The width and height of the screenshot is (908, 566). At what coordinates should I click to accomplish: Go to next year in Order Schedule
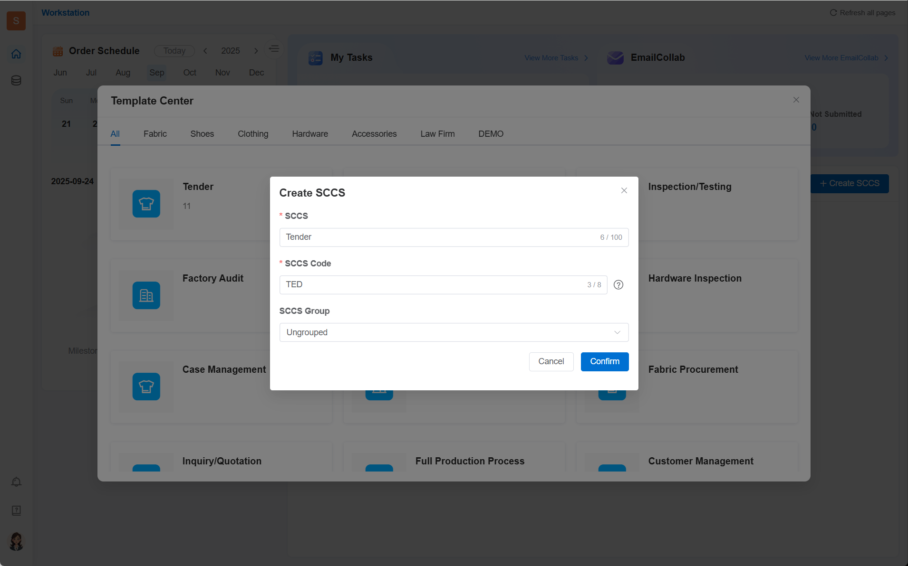click(x=256, y=51)
